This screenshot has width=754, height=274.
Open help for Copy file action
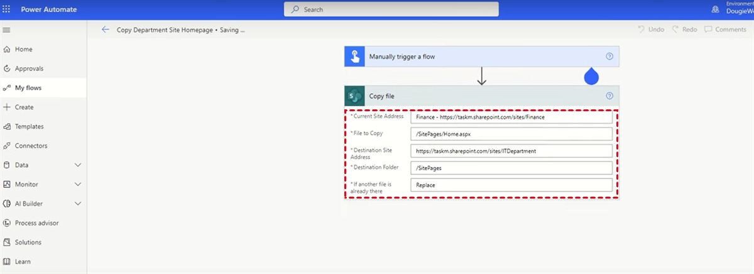[609, 96]
